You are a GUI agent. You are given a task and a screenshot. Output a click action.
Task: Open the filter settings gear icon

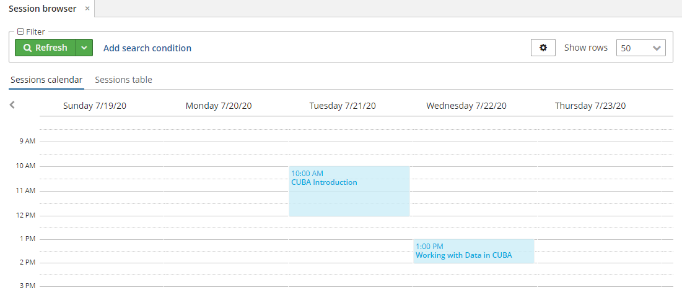(543, 48)
